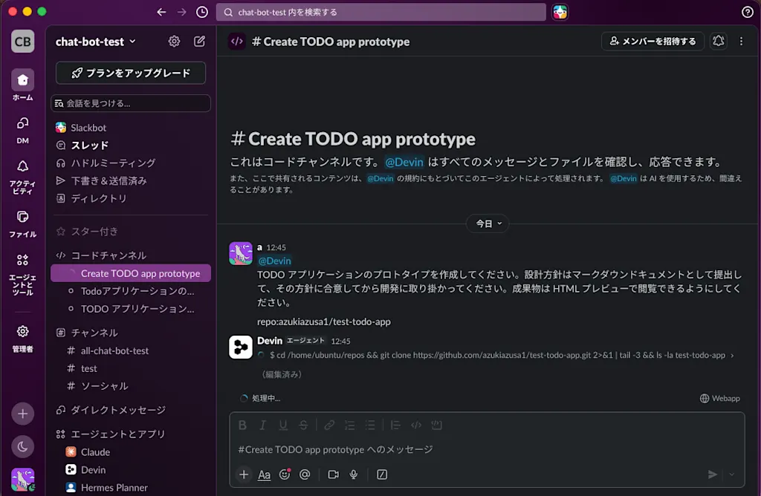Open slash command shortcuts icon
The image size is (761, 496).
[x=382, y=474]
